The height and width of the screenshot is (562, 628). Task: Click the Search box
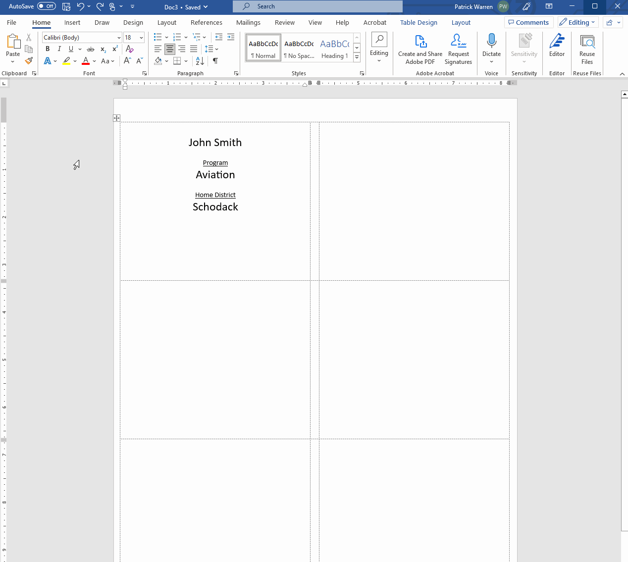coord(317,6)
